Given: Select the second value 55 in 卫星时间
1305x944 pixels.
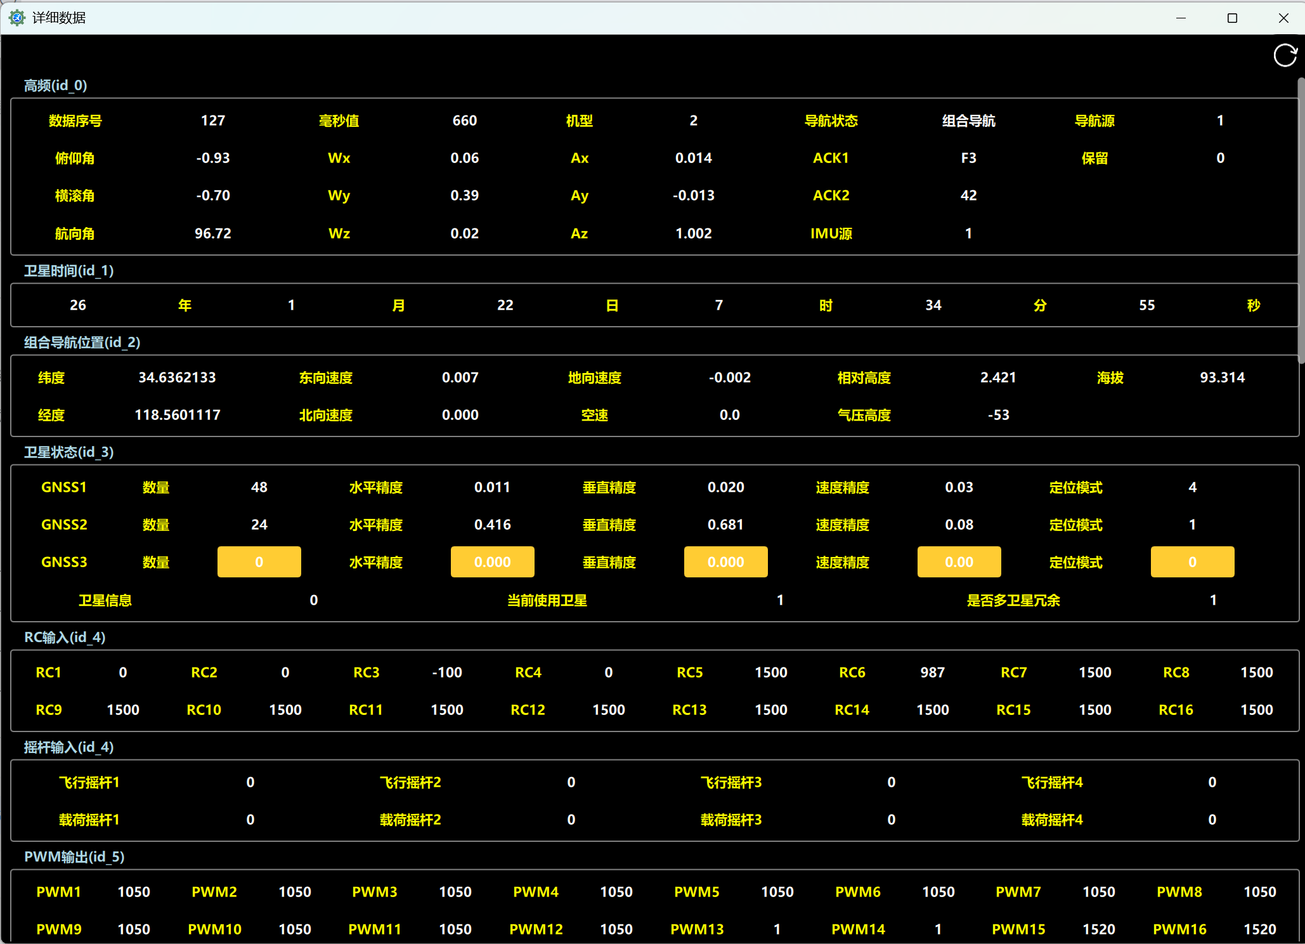Looking at the screenshot, I should pyautogui.click(x=1147, y=305).
